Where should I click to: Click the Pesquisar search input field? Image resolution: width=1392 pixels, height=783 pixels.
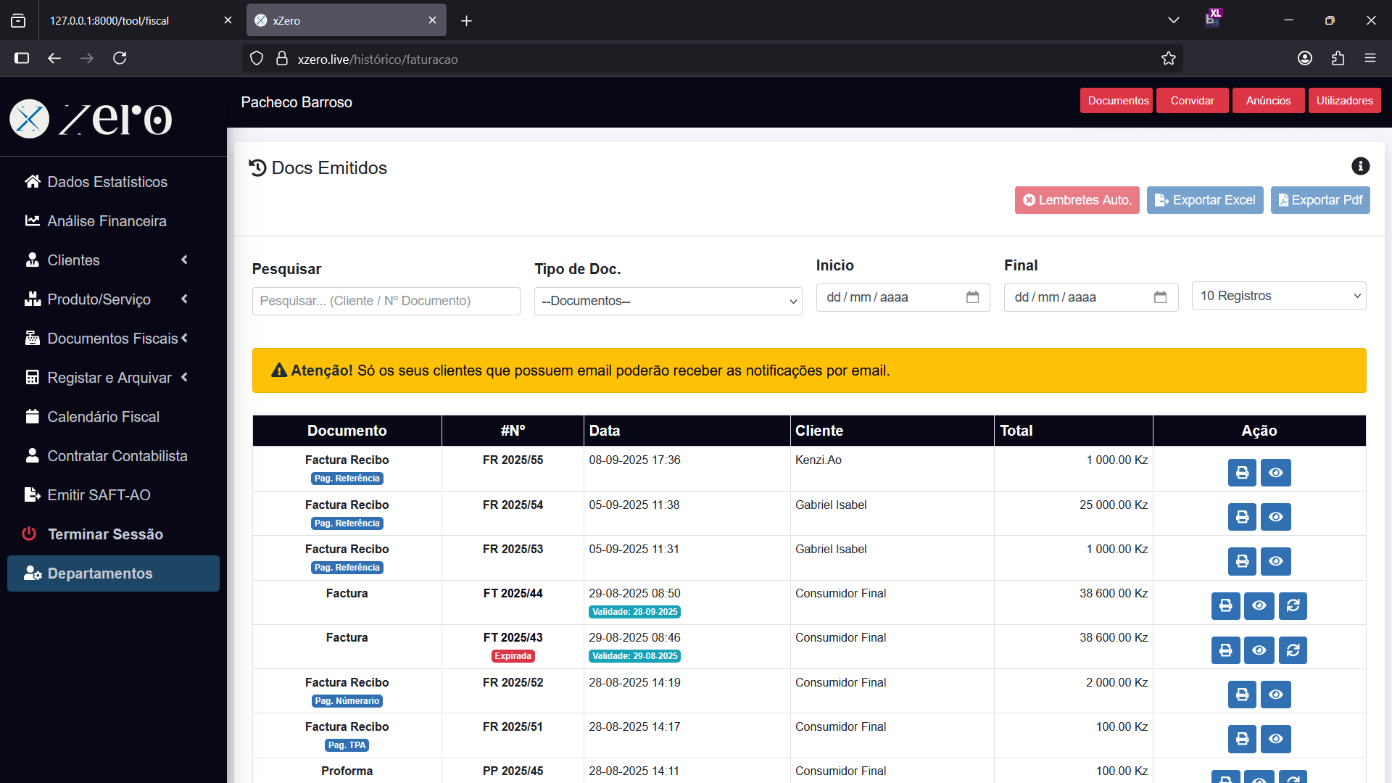pyautogui.click(x=386, y=301)
